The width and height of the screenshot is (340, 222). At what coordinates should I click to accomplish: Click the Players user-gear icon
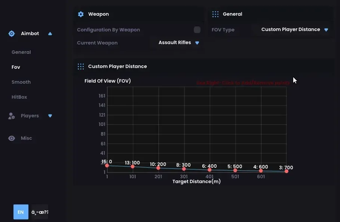12,116
